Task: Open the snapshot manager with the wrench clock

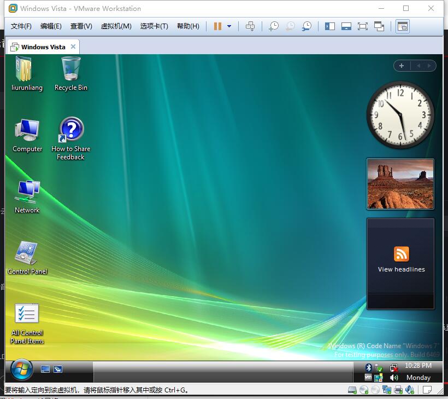Action: (x=306, y=26)
